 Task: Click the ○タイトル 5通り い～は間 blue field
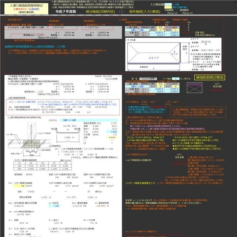pos(89,120)
